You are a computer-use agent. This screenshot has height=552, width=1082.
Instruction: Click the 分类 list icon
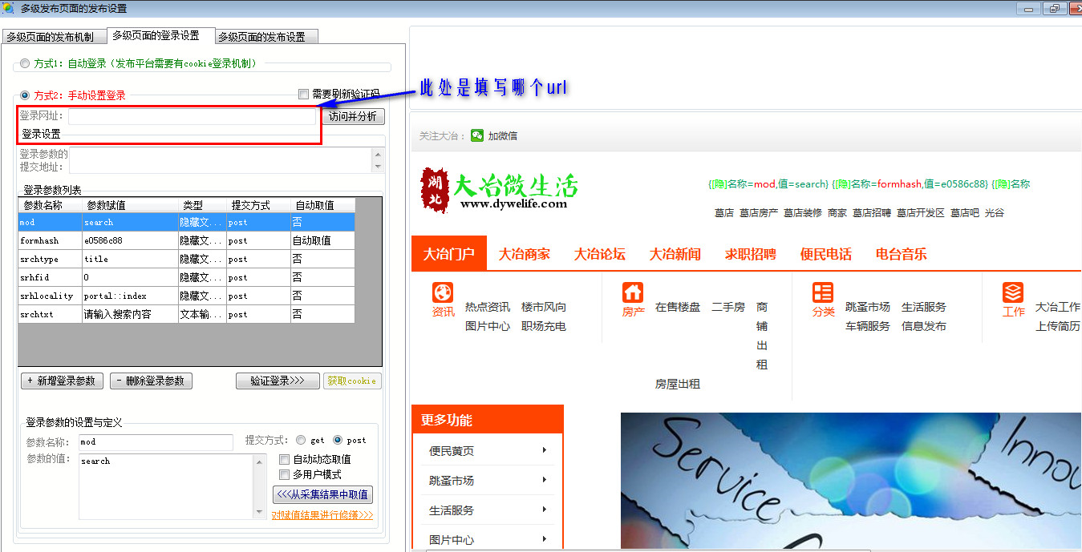[x=823, y=292]
